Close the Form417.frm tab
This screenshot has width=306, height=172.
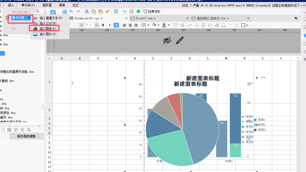click(x=187, y=18)
